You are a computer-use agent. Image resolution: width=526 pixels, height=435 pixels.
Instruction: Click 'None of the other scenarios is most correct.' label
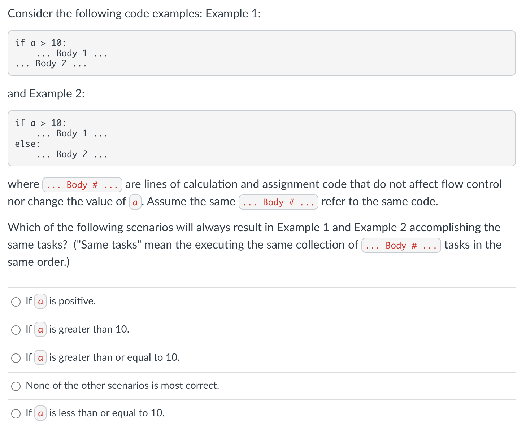(x=122, y=386)
